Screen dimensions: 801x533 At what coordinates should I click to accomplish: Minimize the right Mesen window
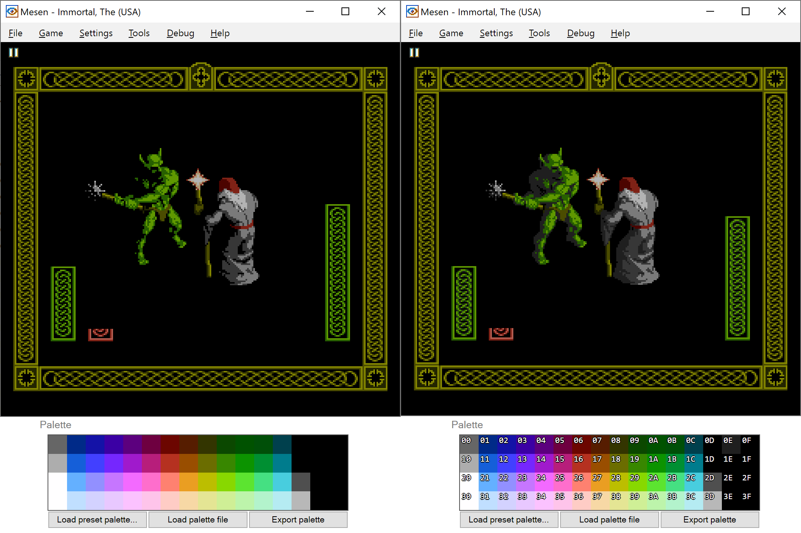pos(710,12)
